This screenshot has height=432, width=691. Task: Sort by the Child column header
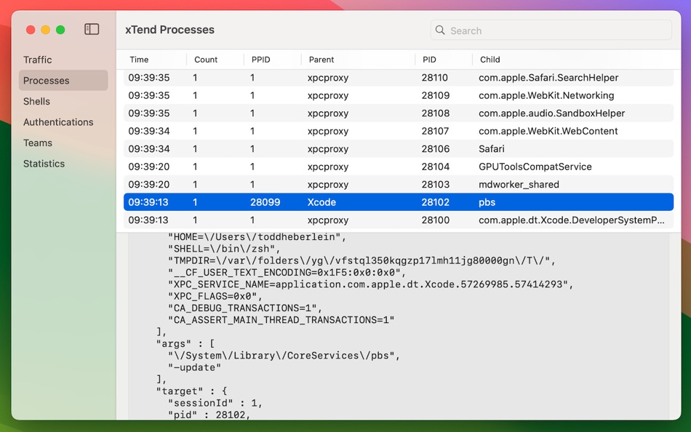coord(490,59)
